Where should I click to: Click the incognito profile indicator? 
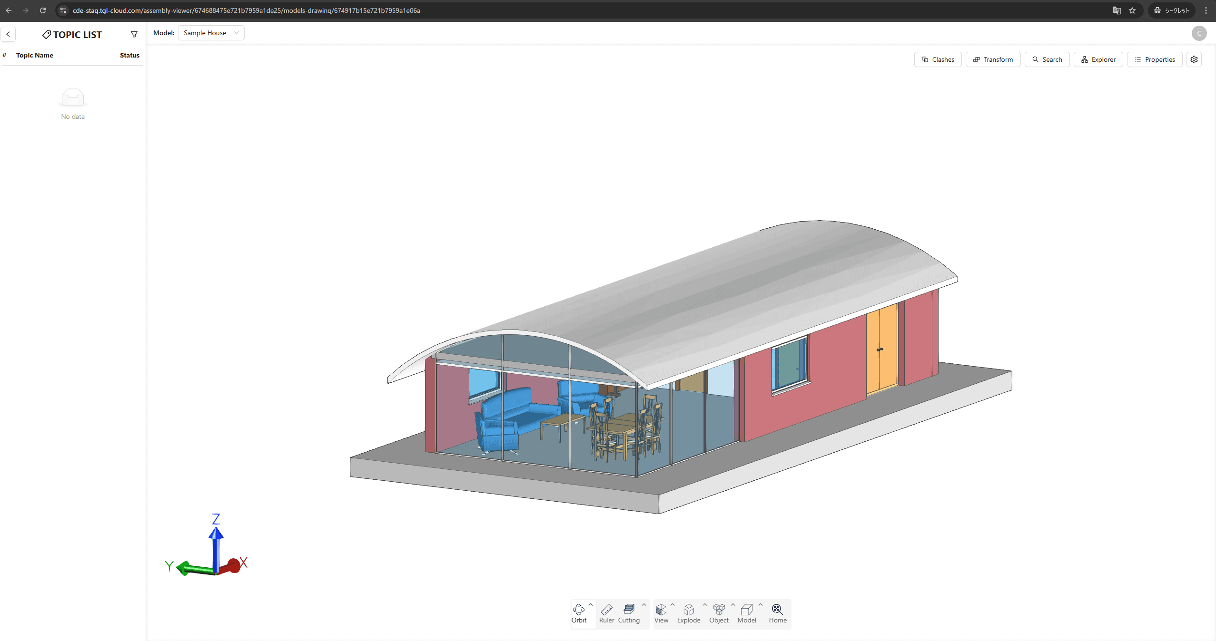(x=1172, y=10)
